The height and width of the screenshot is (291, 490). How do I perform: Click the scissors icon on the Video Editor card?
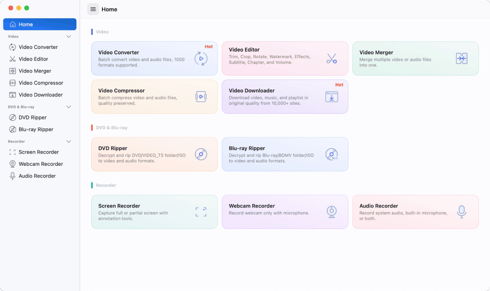tap(332, 58)
